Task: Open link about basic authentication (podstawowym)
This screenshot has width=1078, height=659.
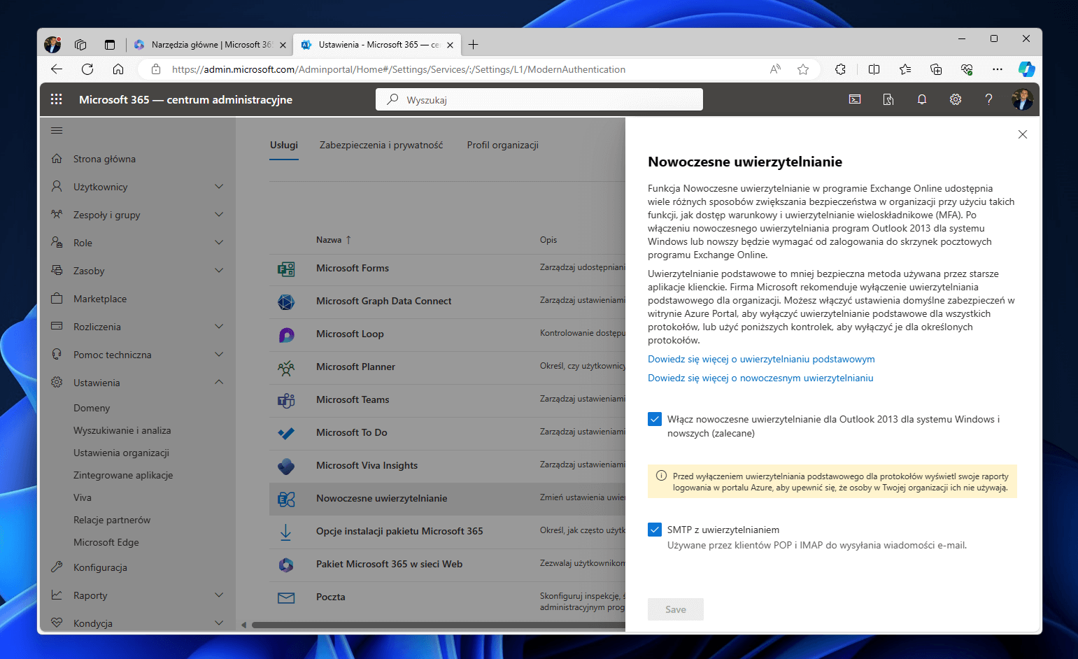Action: (x=761, y=359)
